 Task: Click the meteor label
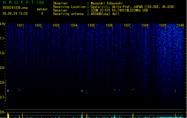pos(42,9)
